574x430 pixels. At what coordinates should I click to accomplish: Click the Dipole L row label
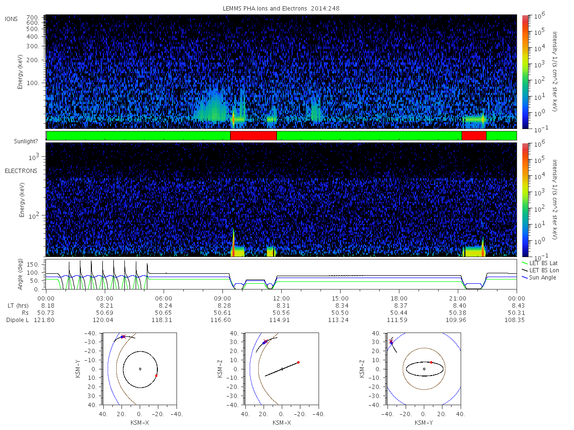17,320
